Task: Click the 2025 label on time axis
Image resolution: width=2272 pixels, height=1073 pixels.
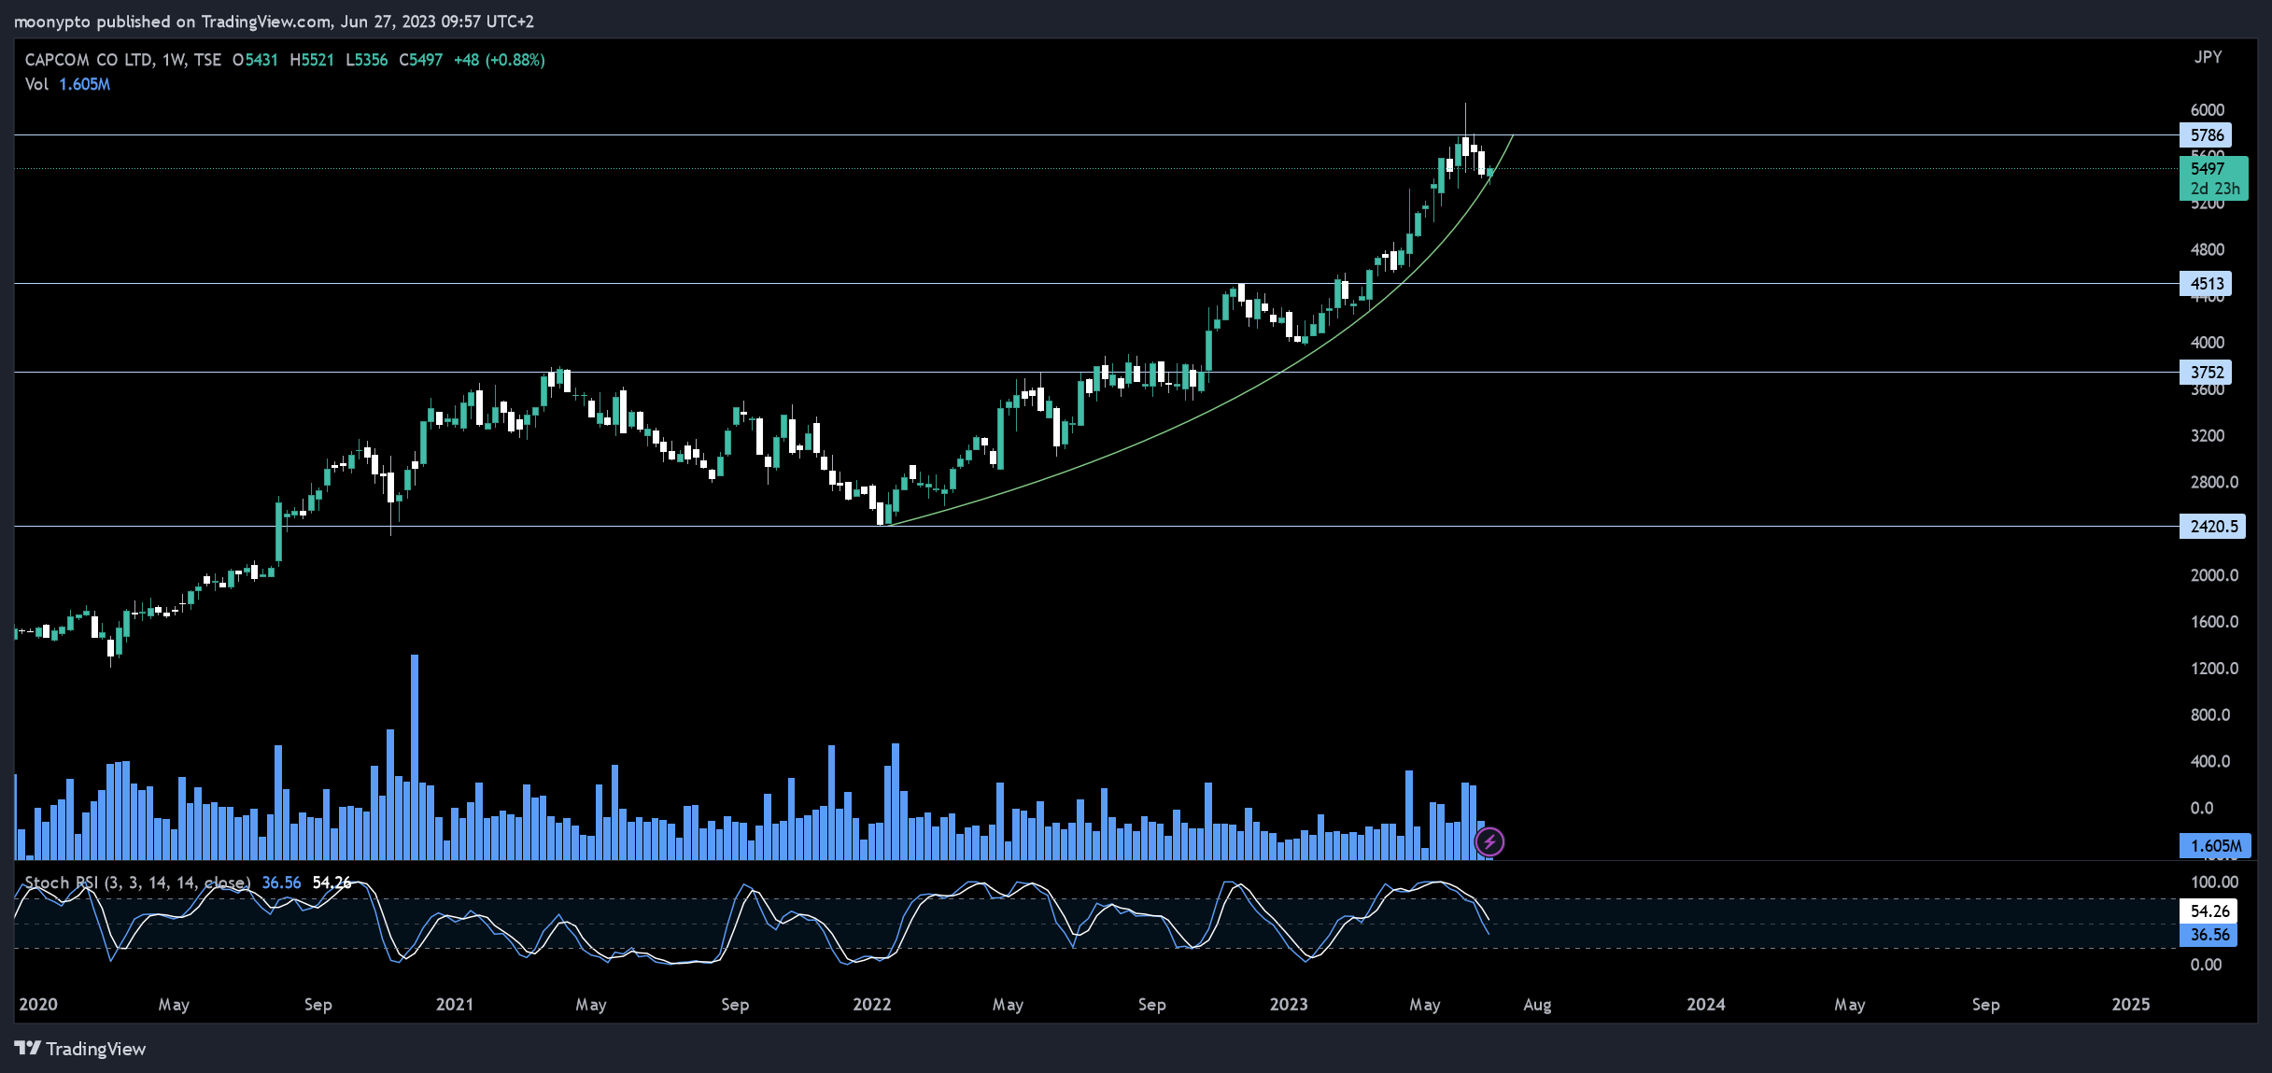Action: click(x=2131, y=1005)
